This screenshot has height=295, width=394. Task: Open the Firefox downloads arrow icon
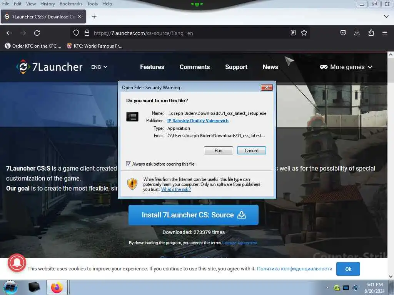click(x=357, y=33)
